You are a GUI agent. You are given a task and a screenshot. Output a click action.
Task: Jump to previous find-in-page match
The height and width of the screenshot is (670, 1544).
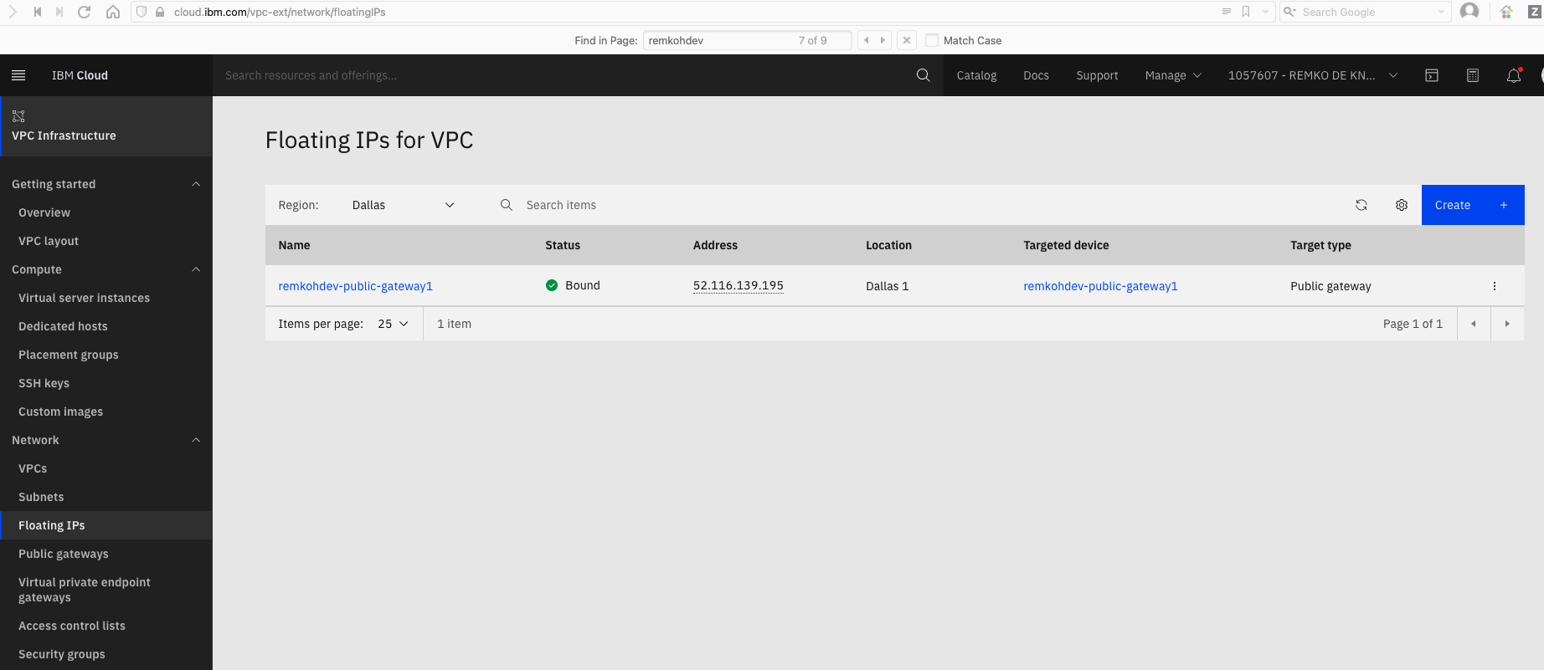867,40
